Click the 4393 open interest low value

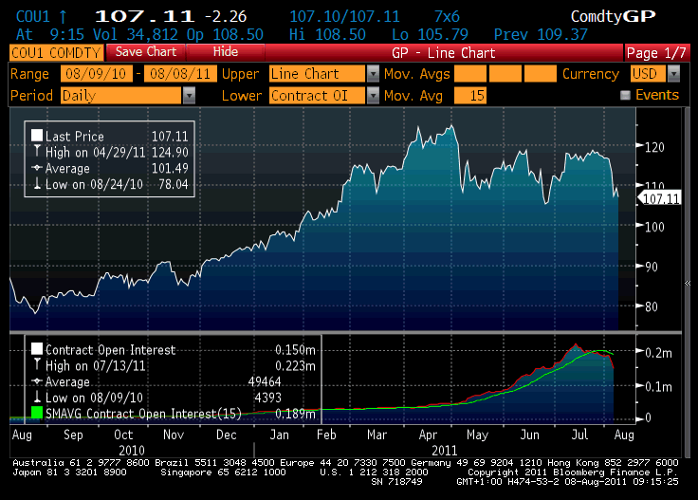tap(268, 398)
